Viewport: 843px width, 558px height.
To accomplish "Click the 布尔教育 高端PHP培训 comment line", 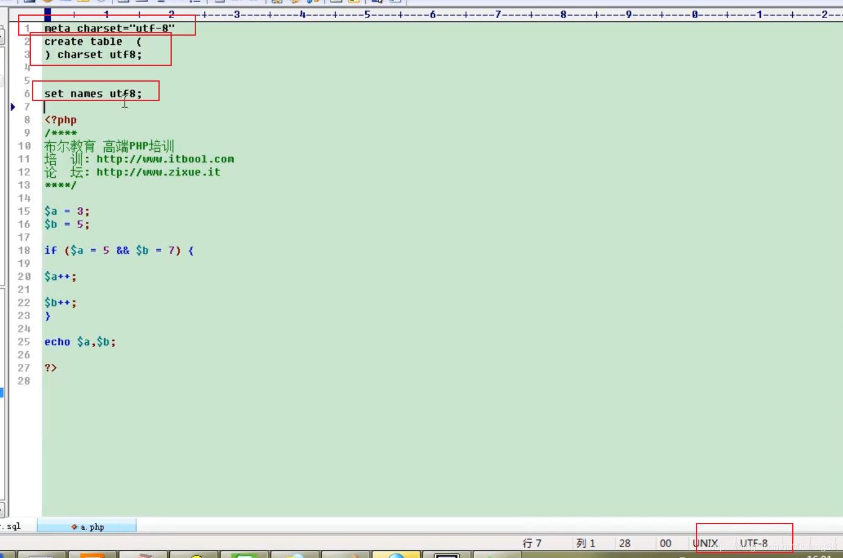I will coord(109,146).
